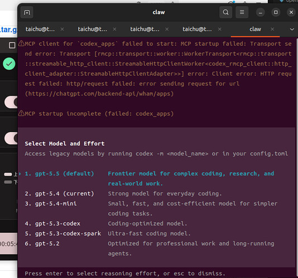Screen dimensions: 298x278
Task: Switch to the third taichu tab
Action: click(145, 29)
